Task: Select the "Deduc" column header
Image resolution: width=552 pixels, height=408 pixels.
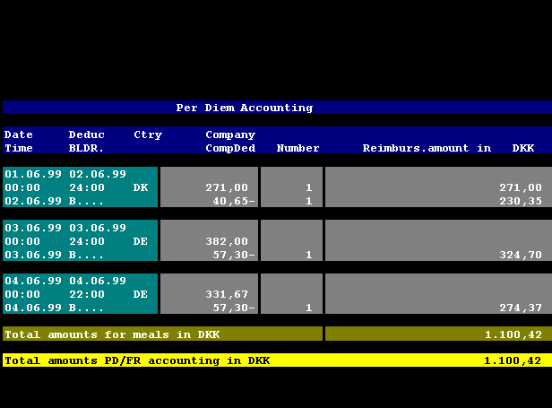Action: [x=87, y=135]
